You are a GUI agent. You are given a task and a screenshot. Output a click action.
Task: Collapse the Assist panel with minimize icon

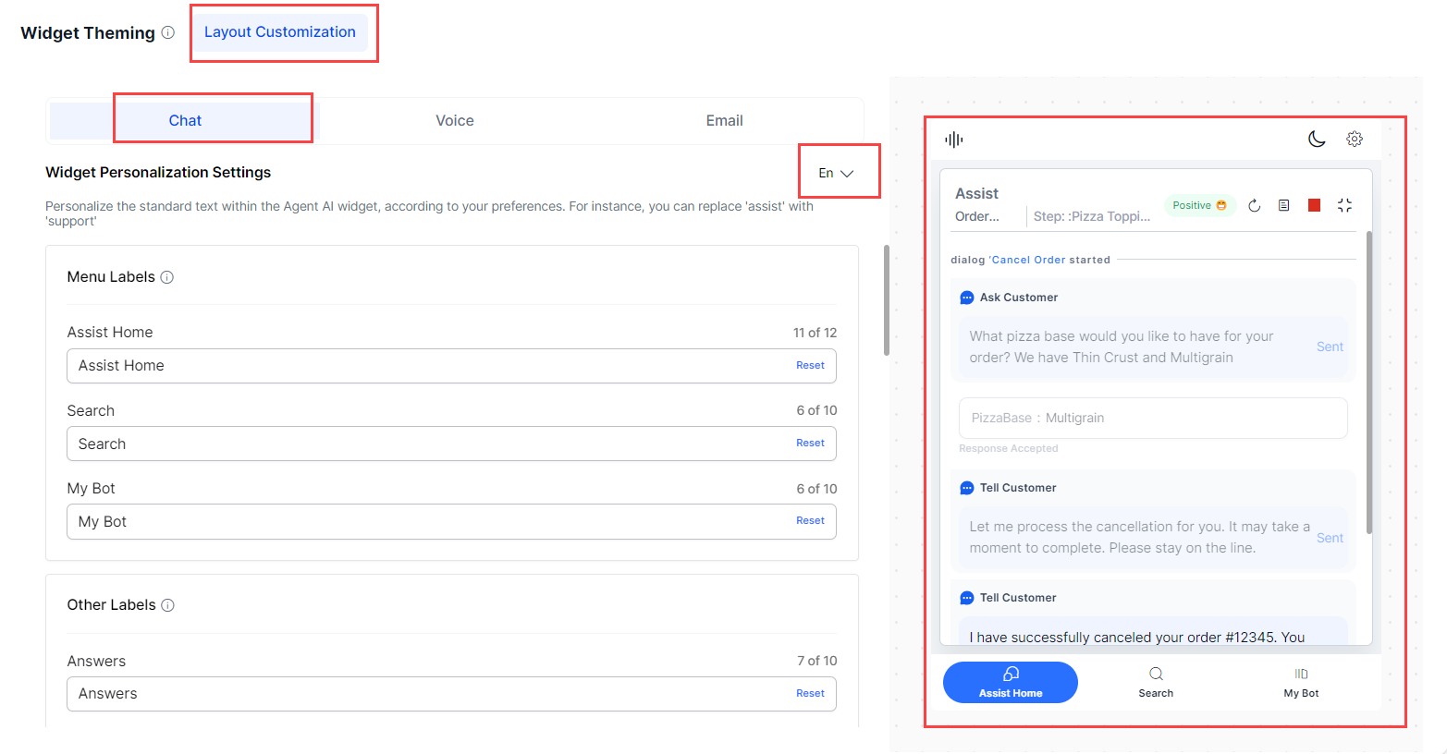(x=1344, y=205)
